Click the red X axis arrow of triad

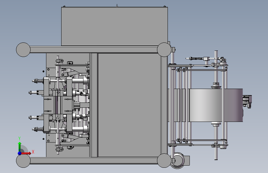(26, 153)
